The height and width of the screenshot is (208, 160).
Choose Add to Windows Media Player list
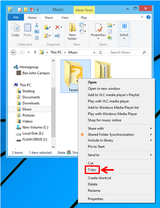113,108
